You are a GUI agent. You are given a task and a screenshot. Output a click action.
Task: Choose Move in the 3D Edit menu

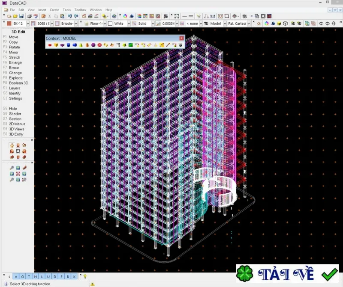tap(14, 37)
